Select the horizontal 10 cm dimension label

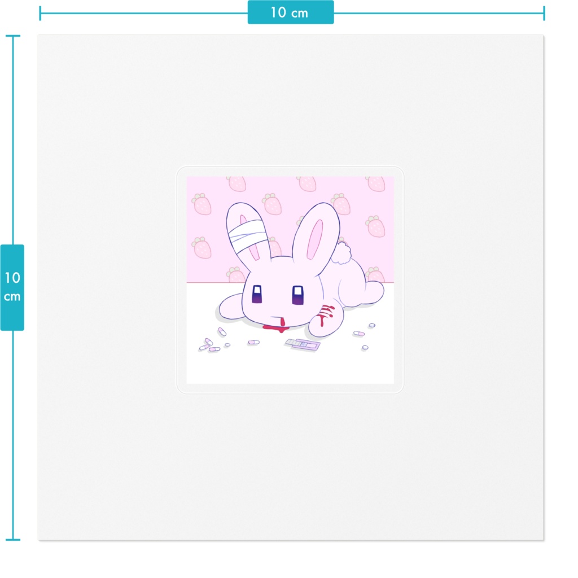point(291,12)
